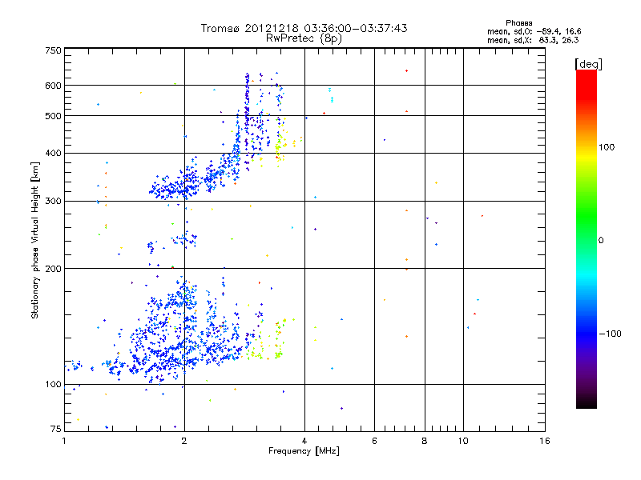Click the y-axis tick label '200'
641x480 pixels.
53,269
